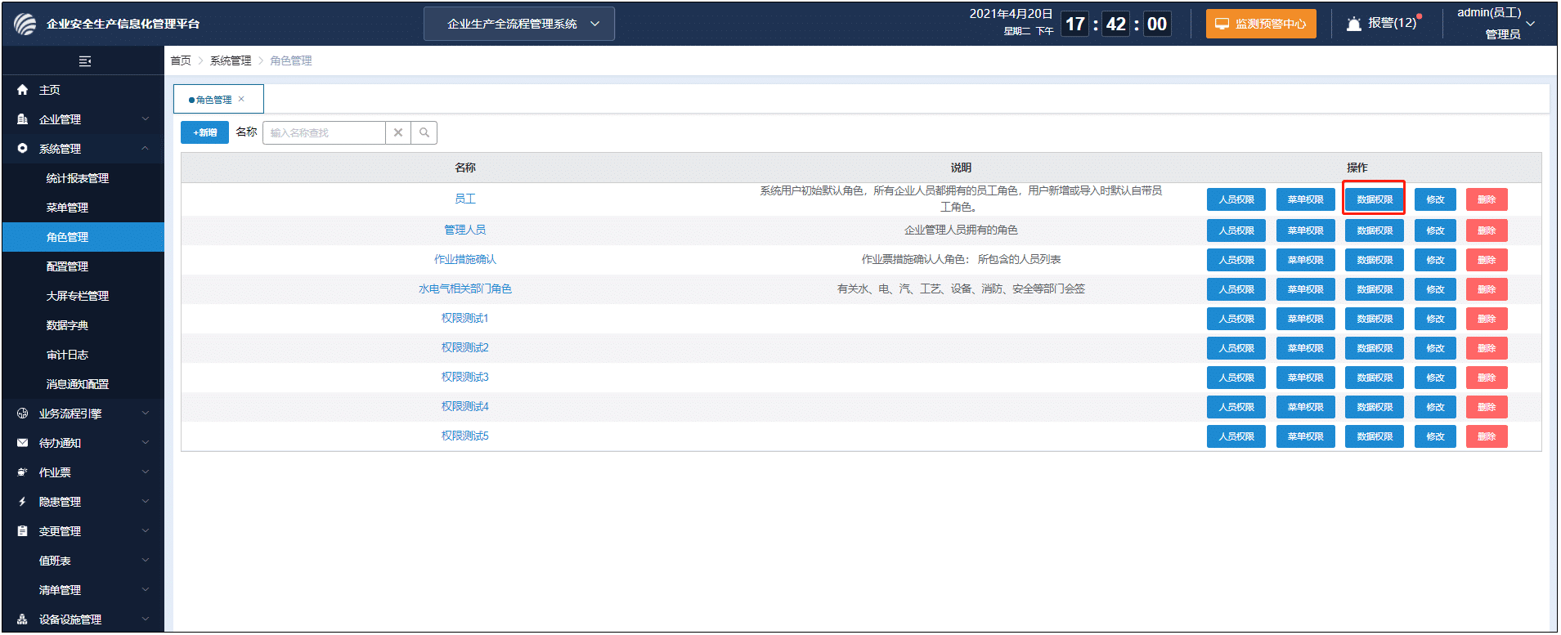Focus the 输入名称查找 input field
This screenshot has height=635, width=1561.
click(324, 132)
